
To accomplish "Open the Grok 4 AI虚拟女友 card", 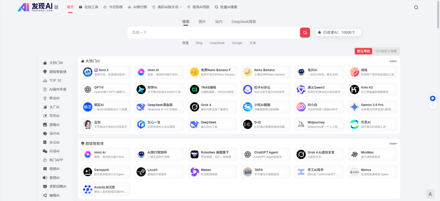I will [319, 155].
